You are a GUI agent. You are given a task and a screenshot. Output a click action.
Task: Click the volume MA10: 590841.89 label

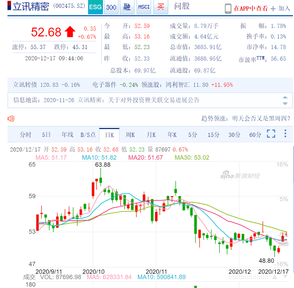(x=161, y=277)
